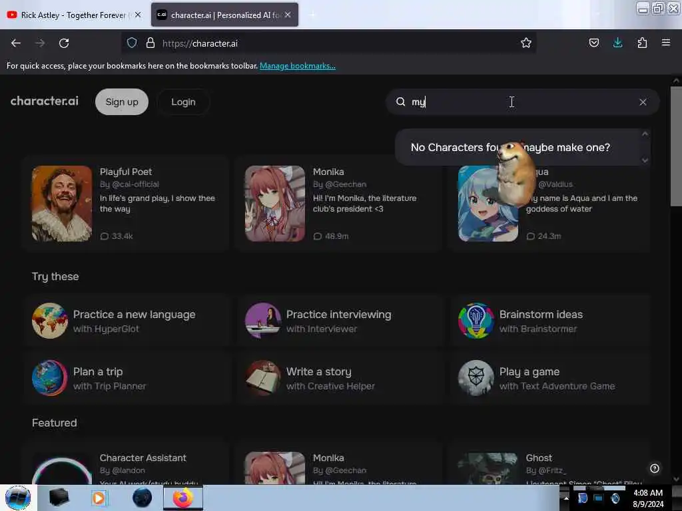This screenshot has height=511, width=682.
Task: Close the character.ai tab
Action: [288, 15]
